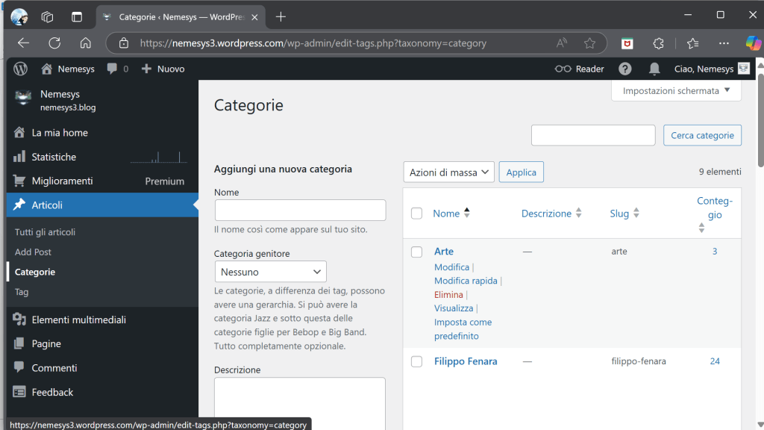Toggle the select-all checkbox in table header
Viewport: 764px width, 430px height.
417,214
